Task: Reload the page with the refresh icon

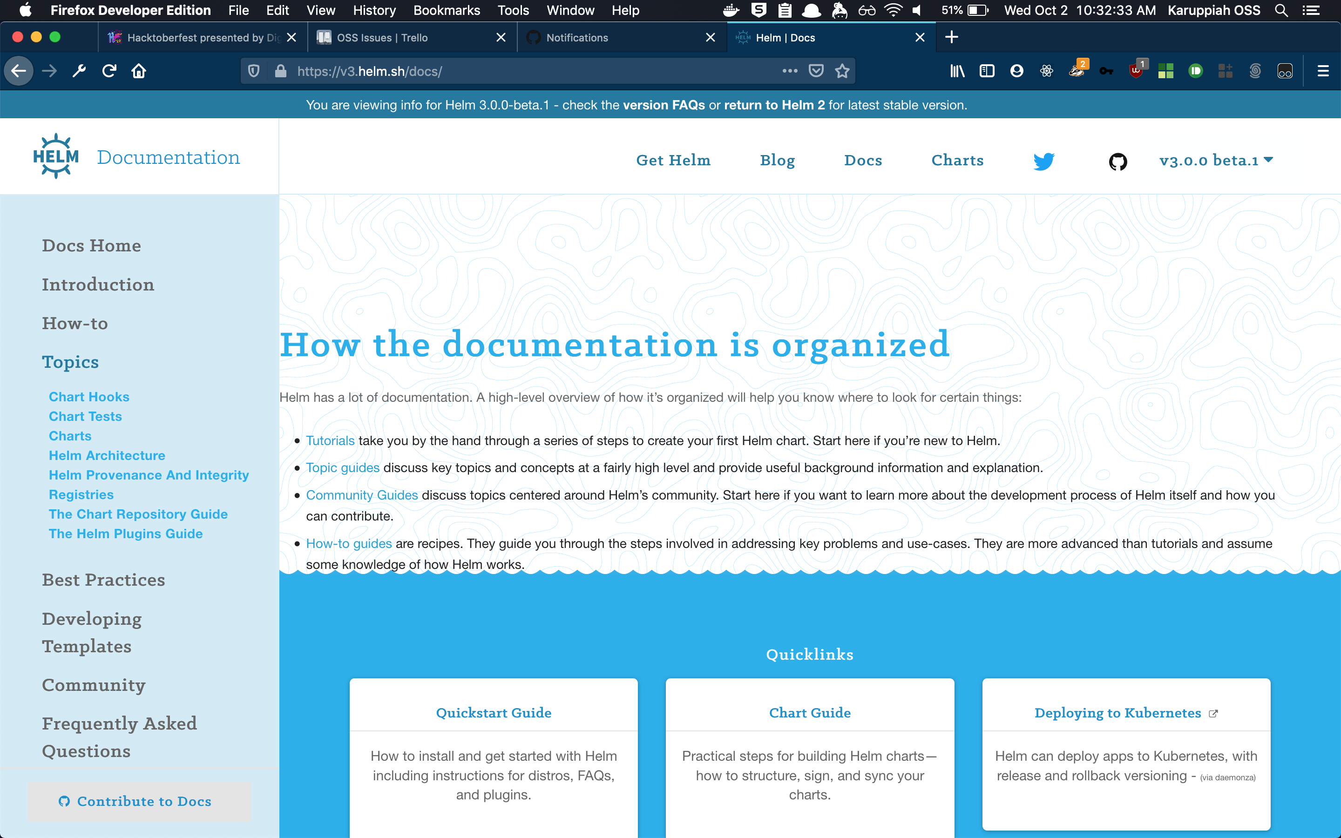Action: (109, 71)
